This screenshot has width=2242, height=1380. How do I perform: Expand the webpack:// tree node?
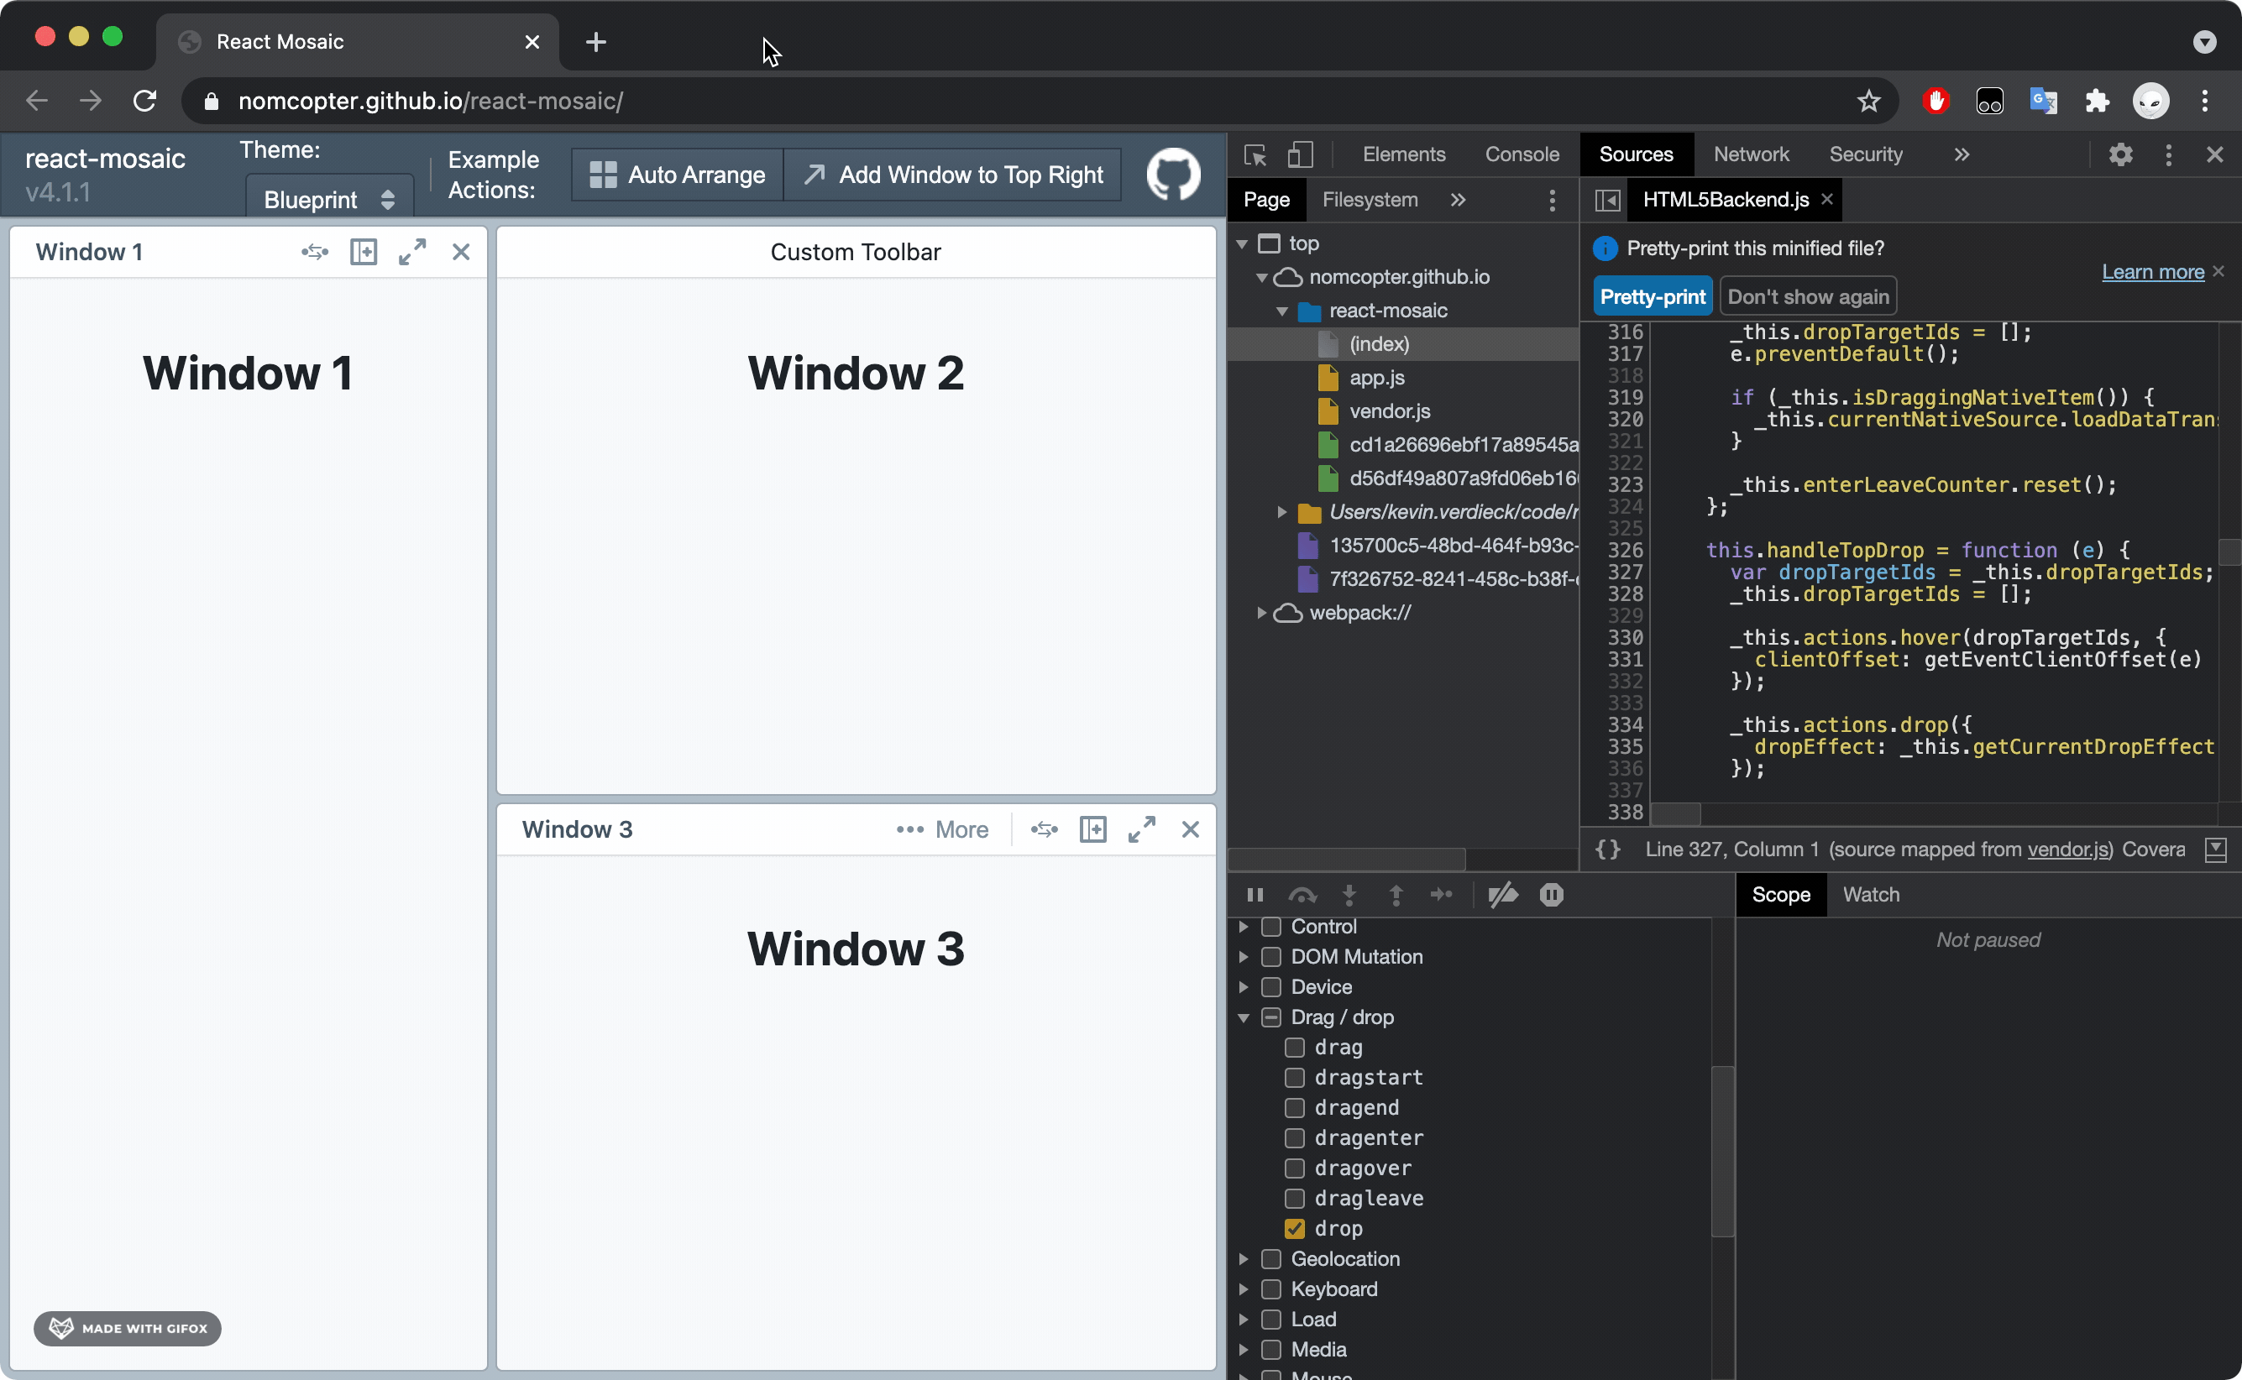(x=1261, y=613)
